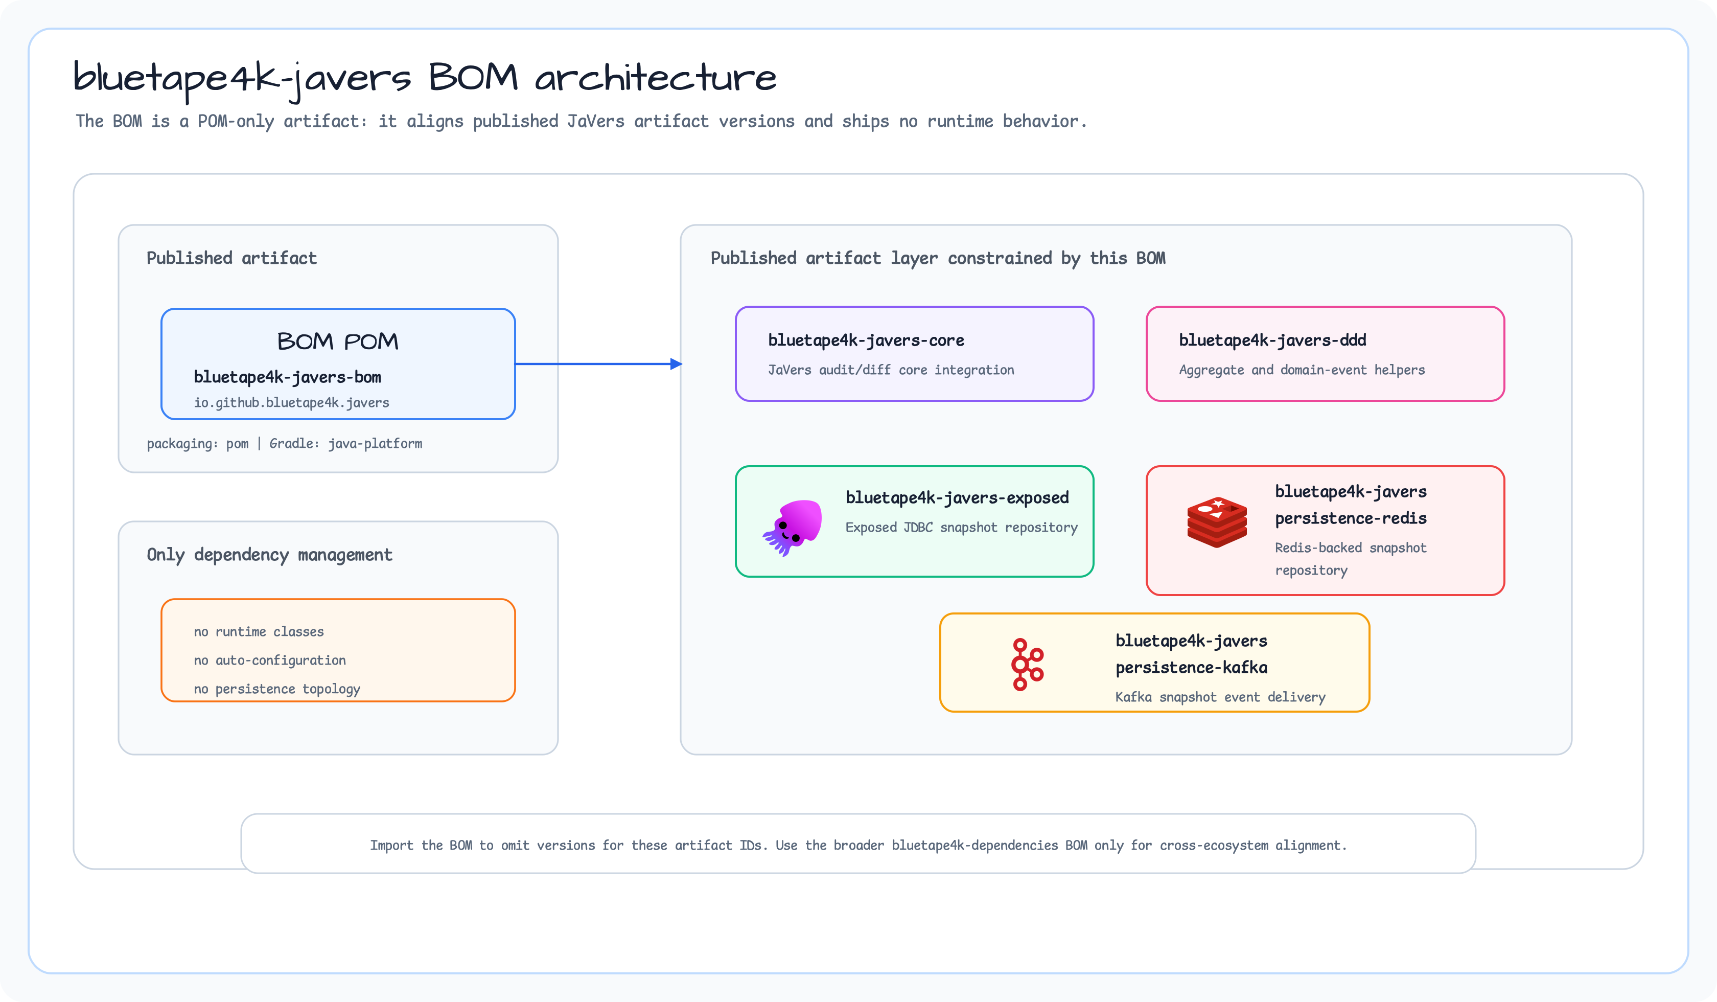1717x1002 pixels.
Task: Click the 'bluetape4k-javers-bom' artifact name
Action: [x=288, y=377]
